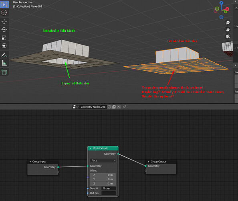This screenshot has width=238, height=201.
Task: Toggle fake user shield for node group
Action: point(109,107)
